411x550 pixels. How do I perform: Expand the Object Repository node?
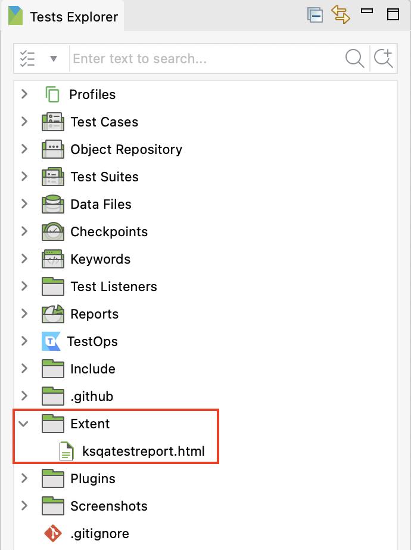[x=24, y=149]
